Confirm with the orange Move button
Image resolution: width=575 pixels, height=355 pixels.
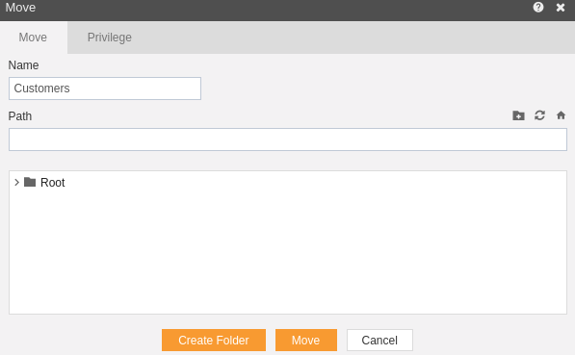306,340
